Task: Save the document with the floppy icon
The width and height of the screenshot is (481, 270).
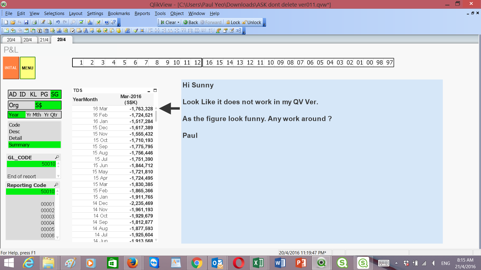Action: click(26, 22)
